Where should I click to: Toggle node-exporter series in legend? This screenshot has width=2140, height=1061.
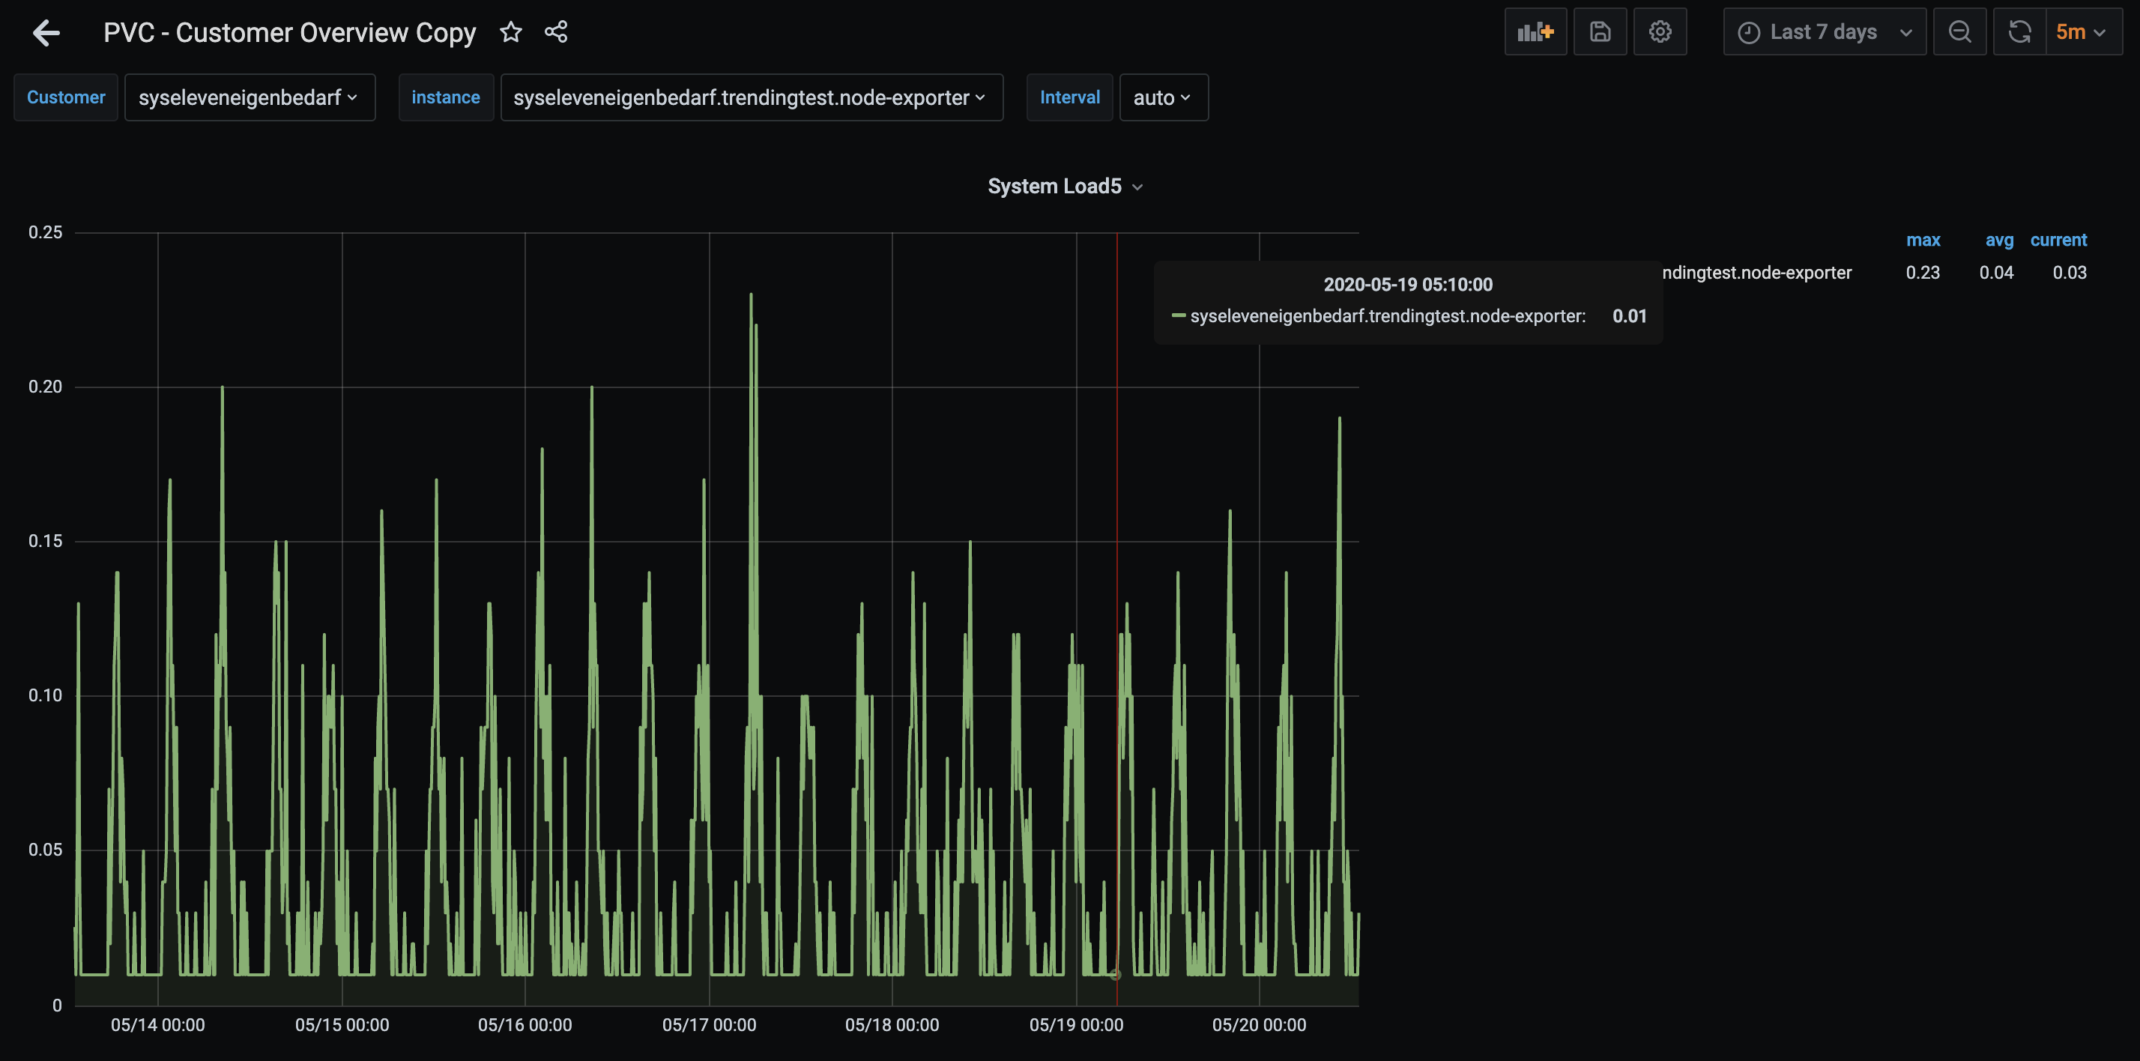tap(1756, 273)
